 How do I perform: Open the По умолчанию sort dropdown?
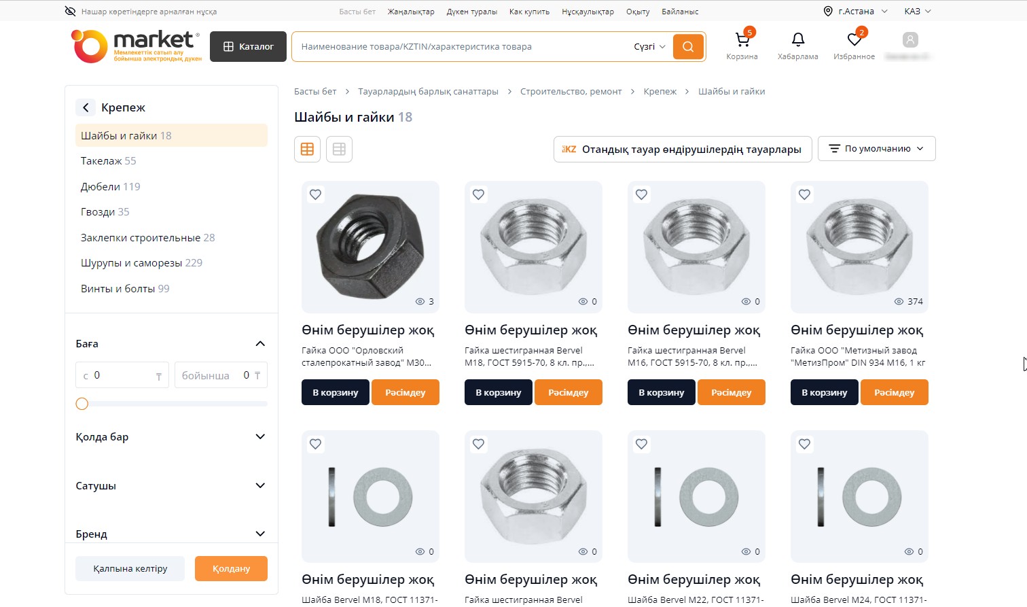coord(876,149)
